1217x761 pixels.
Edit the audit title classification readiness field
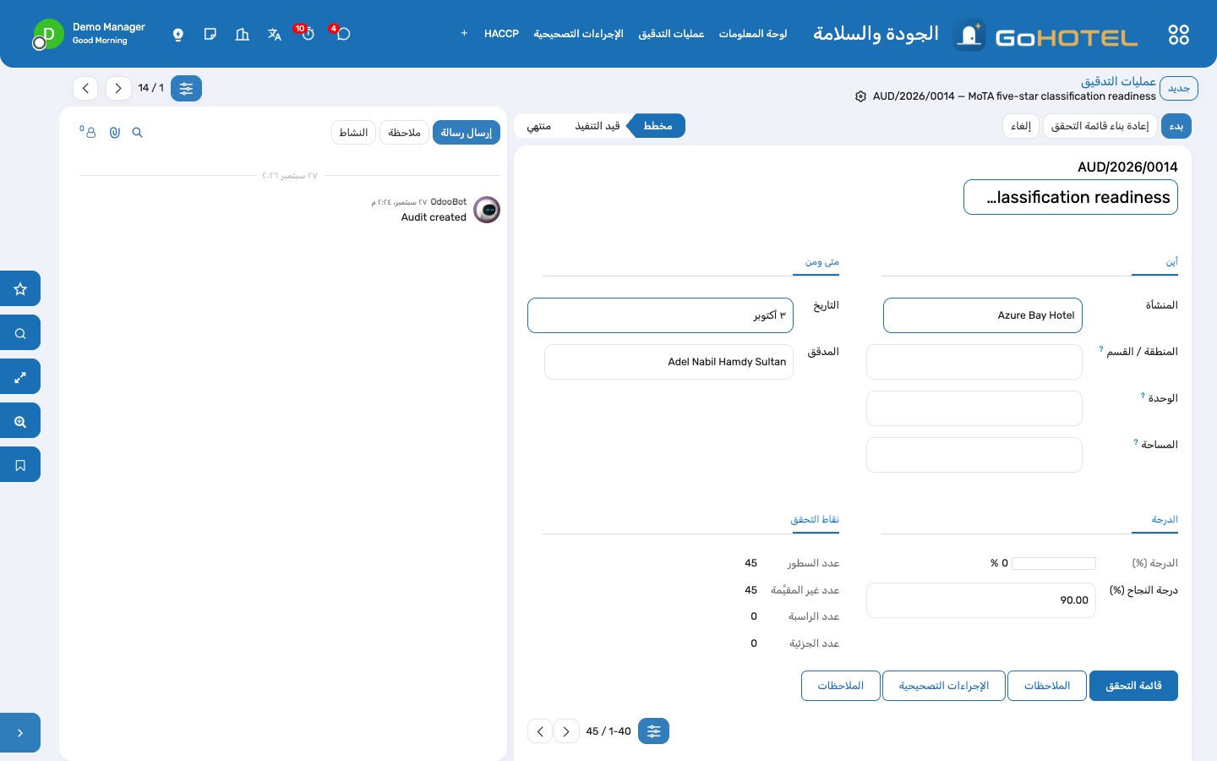(x=1071, y=197)
